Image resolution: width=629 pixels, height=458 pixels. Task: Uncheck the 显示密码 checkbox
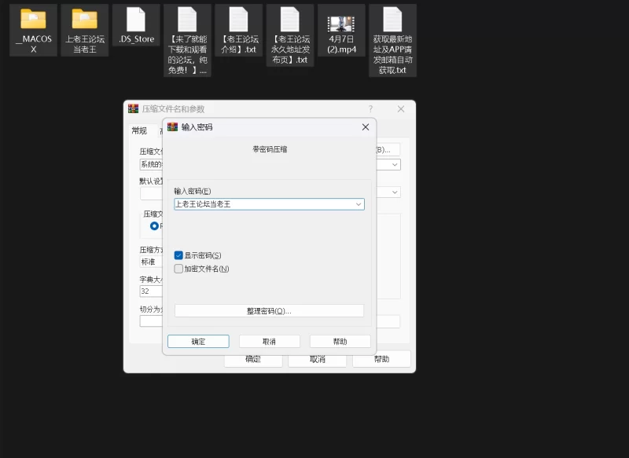click(x=178, y=255)
